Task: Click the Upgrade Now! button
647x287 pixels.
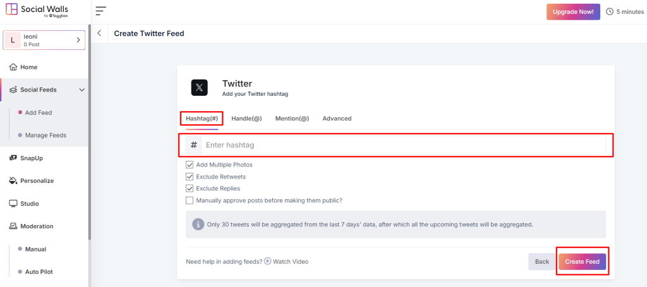Action: click(x=573, y=11)
